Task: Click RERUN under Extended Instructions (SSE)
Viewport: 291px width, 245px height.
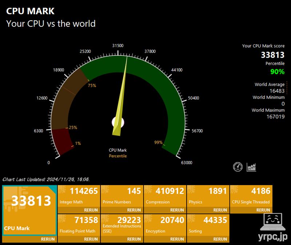Action: pyautogui.click(x=133, y=239)
